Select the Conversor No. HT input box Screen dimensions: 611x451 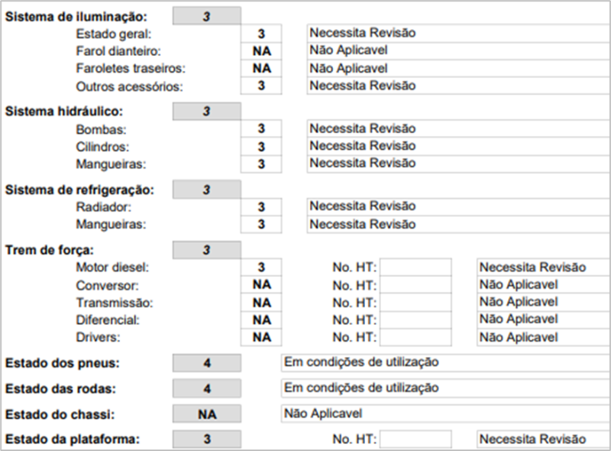[x=415, y=285]
